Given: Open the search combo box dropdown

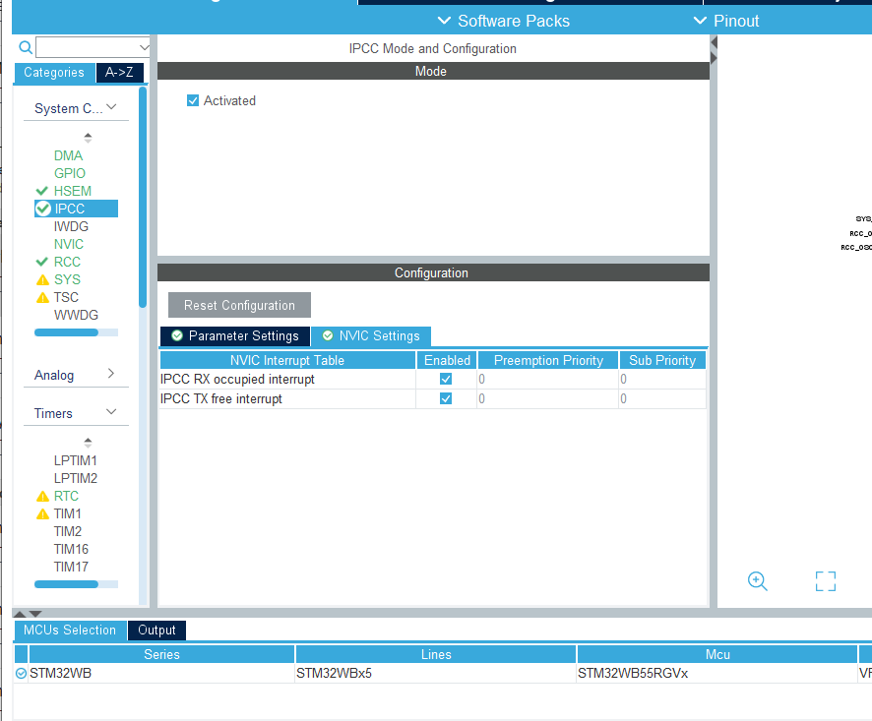Looking at the screenshot, I should click(144, 47).
